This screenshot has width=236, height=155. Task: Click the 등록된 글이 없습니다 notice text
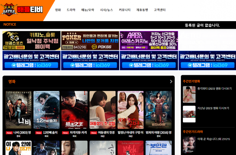click(202, 25)
